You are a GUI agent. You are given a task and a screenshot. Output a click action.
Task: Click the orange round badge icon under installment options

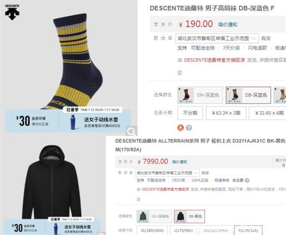tap(180, 128)
